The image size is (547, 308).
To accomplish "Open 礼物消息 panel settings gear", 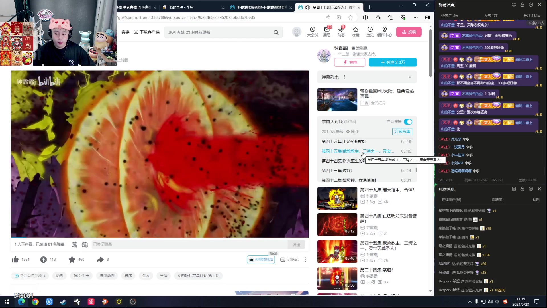I will pyautogui.click(x=531, y=189).
